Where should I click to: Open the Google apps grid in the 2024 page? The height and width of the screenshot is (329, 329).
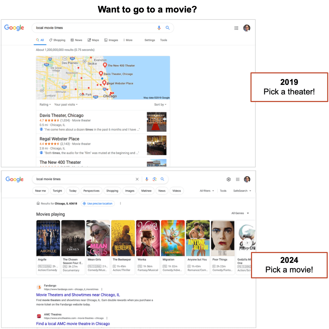pos(238,179)
